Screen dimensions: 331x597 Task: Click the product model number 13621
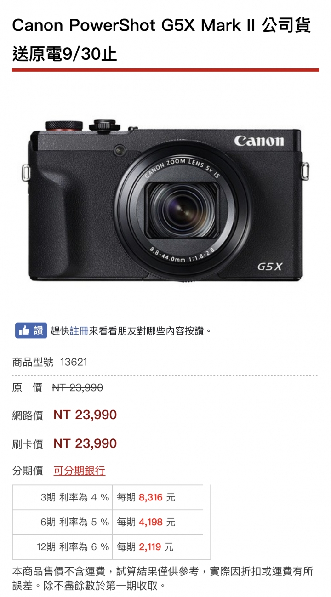pos(74,362)
